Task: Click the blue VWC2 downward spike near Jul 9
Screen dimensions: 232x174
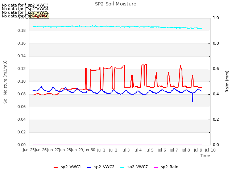Action: pyautogui.click(x=192, y=98)
